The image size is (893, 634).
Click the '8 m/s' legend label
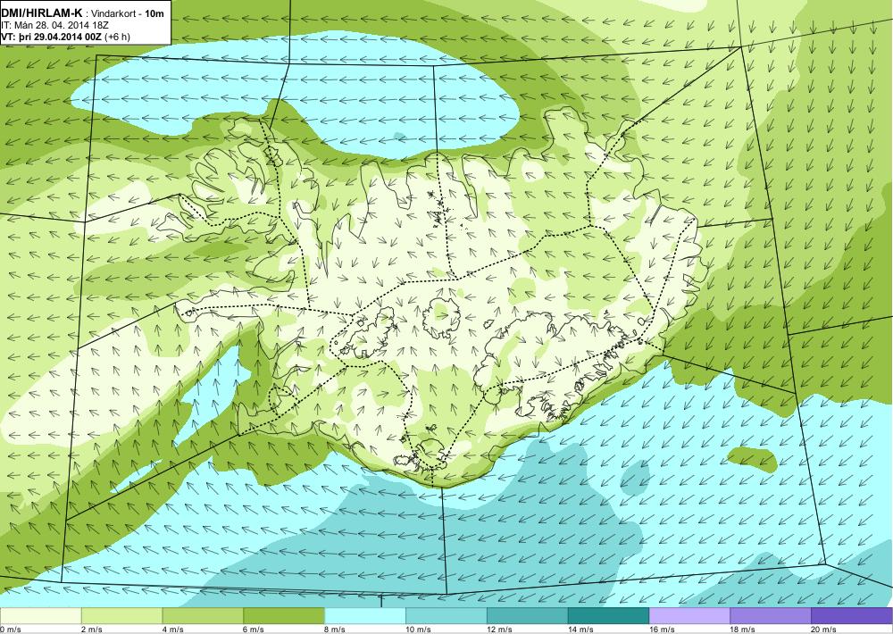pyautogui.click(x=336, y=630)
